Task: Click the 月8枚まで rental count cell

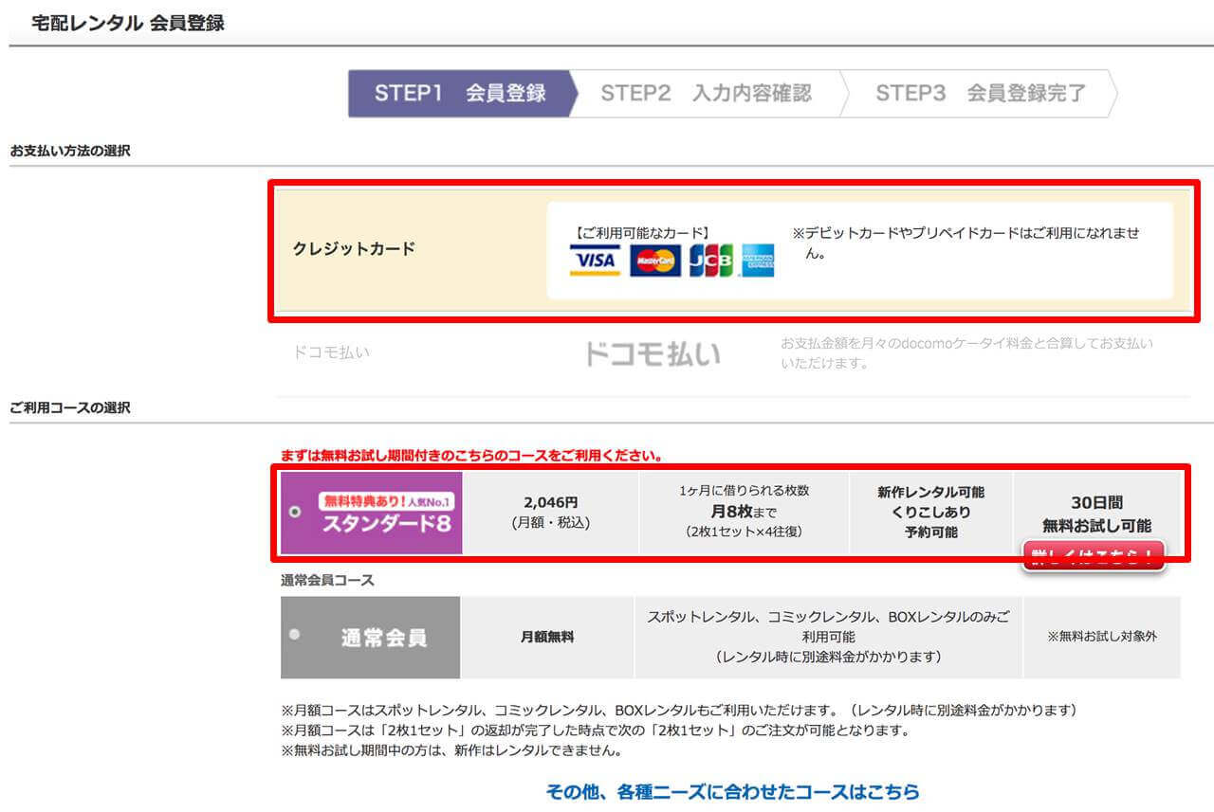Action: [744, 513]
